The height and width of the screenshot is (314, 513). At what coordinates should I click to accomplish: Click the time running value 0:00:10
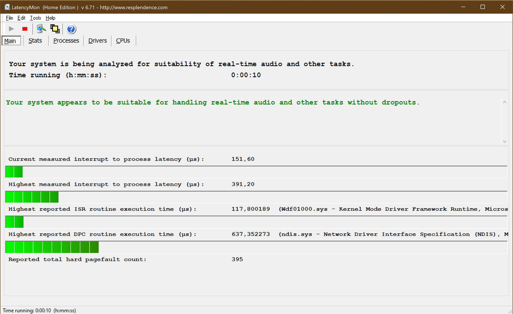[246, 75]
